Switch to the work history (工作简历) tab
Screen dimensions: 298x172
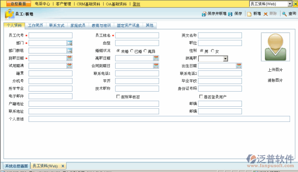pos(35,25)
